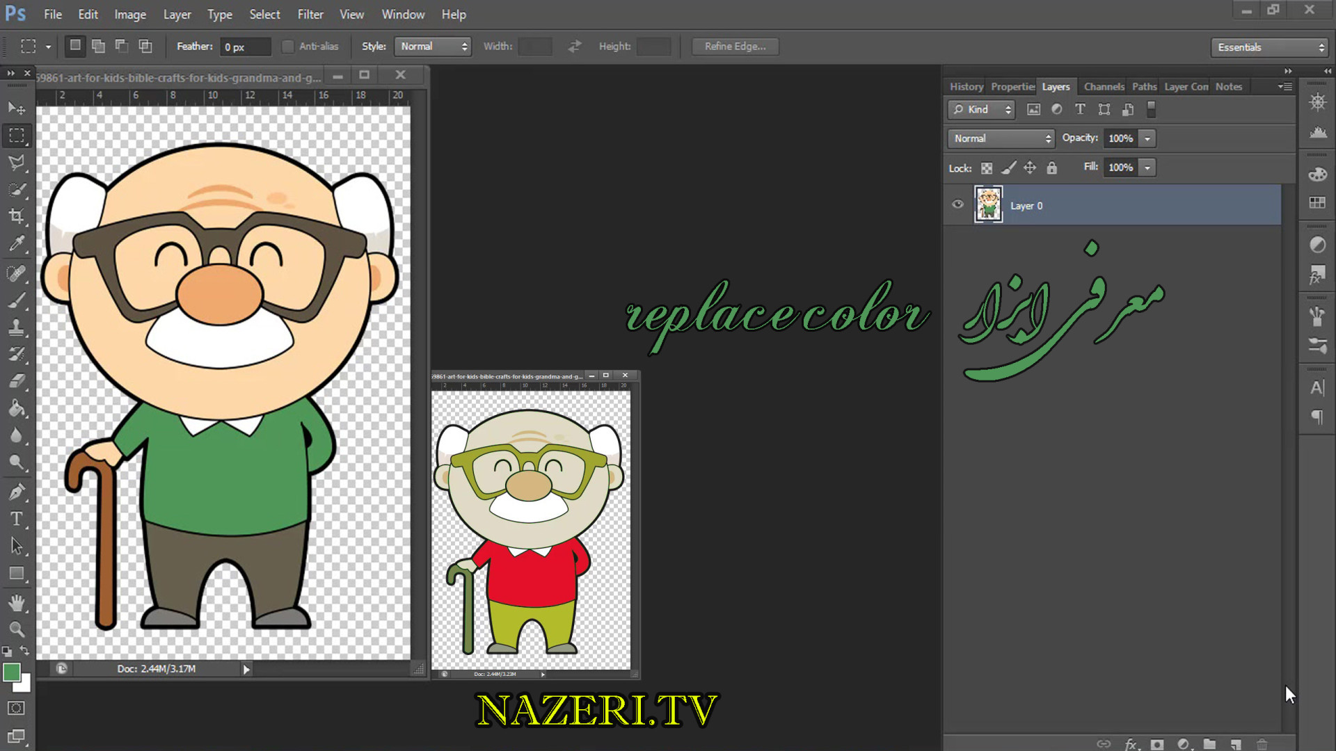Select the Zoom tool
The width and height of the screenshot is (1336, 751).
tap(17, 630)
